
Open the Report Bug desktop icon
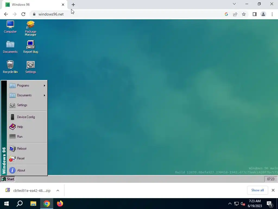click(30, 47)
